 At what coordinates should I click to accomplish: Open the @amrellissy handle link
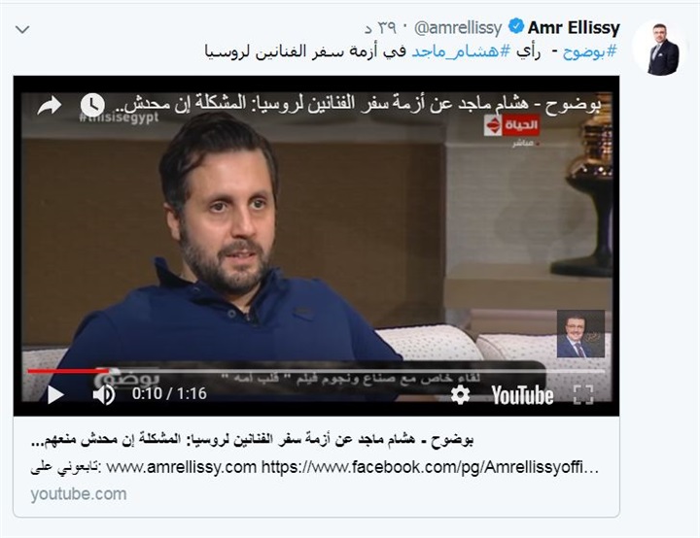coord(458,28)
